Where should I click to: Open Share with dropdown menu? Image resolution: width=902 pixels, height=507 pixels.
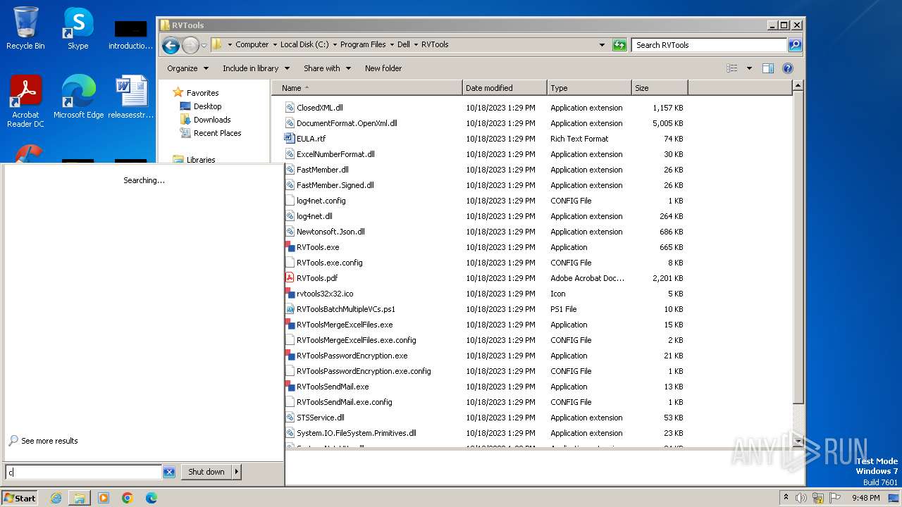(x=327, y=68)
